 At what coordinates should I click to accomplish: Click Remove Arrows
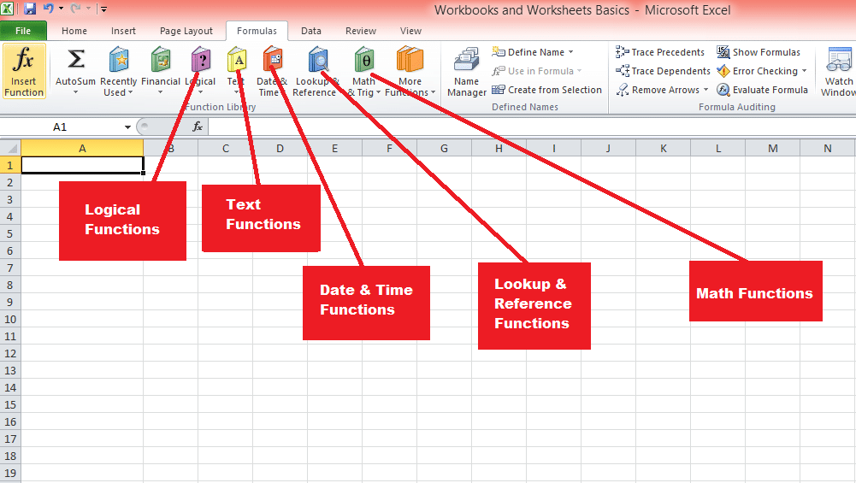658,90
